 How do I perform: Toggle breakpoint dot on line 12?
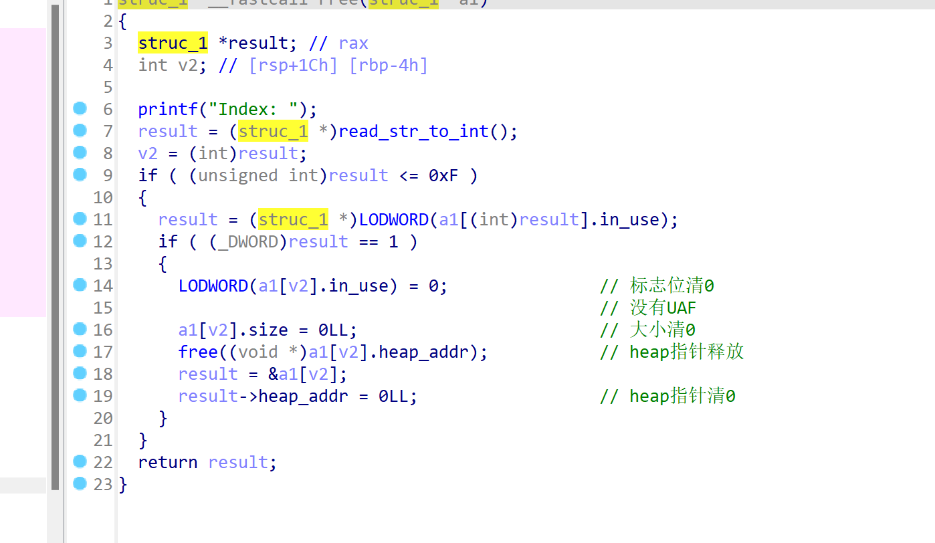(x=80, y=241)
